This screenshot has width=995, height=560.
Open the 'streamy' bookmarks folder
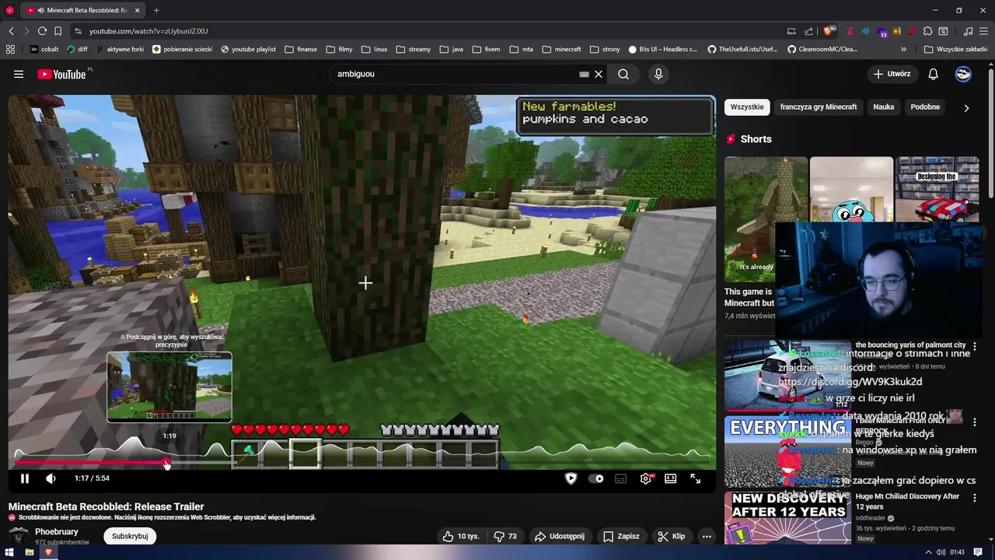pyautogui.click(x=413, y=49)
